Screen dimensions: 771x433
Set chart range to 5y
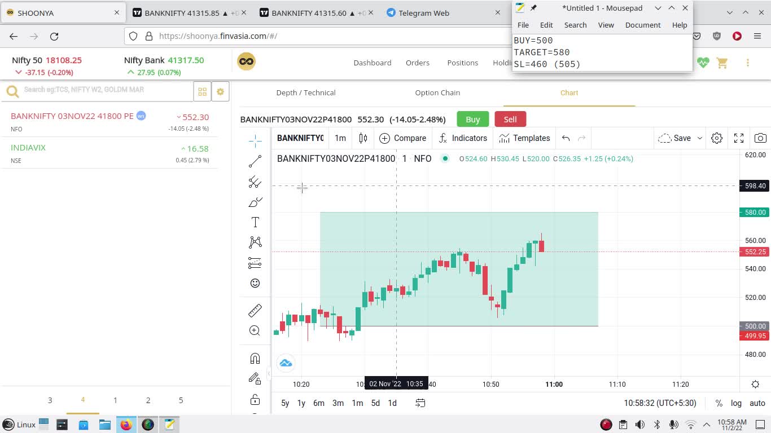coord(285,403)
